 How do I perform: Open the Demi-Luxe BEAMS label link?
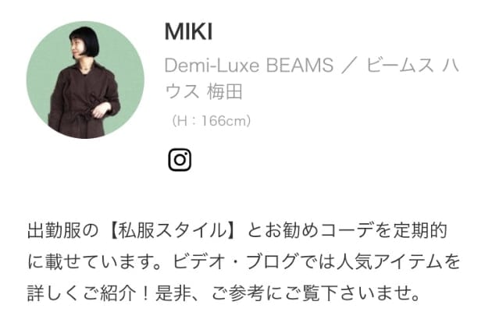249,66
